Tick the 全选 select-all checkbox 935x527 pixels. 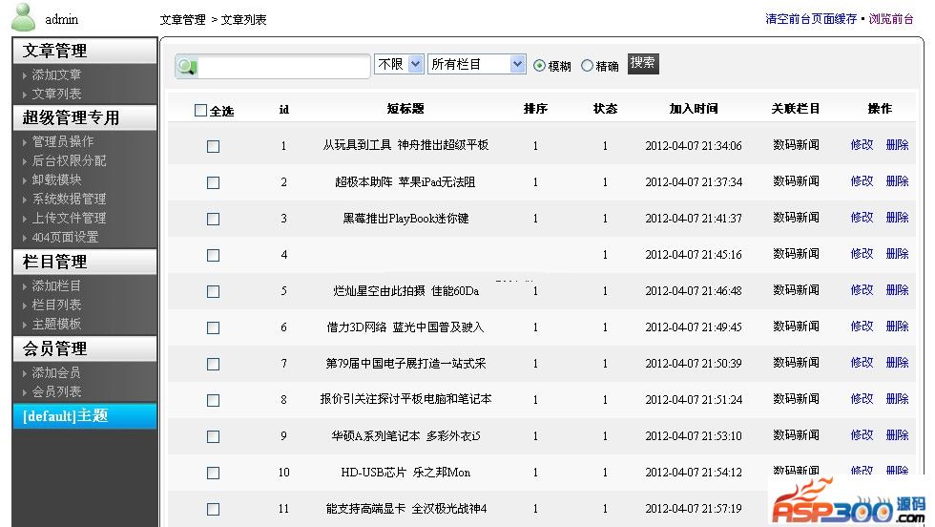(x=201, y=111)
